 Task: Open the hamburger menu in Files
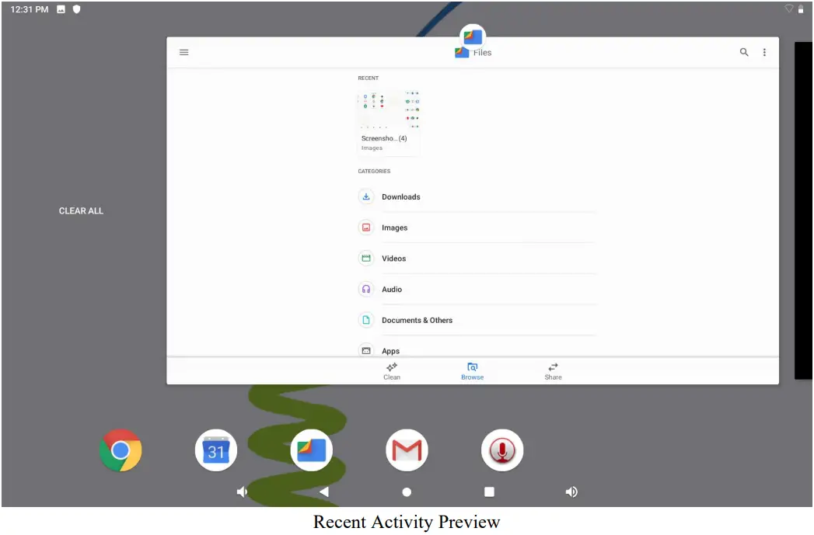click(183, 52)
